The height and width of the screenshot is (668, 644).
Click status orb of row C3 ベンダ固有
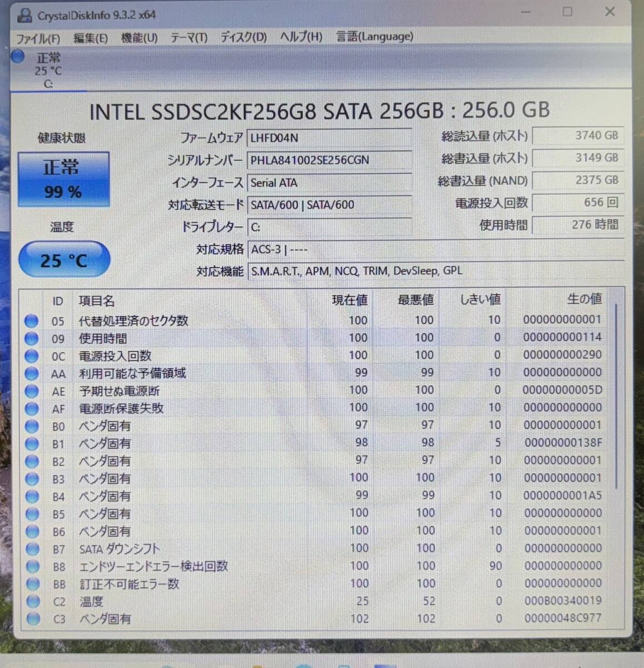[x=33, y=618]
